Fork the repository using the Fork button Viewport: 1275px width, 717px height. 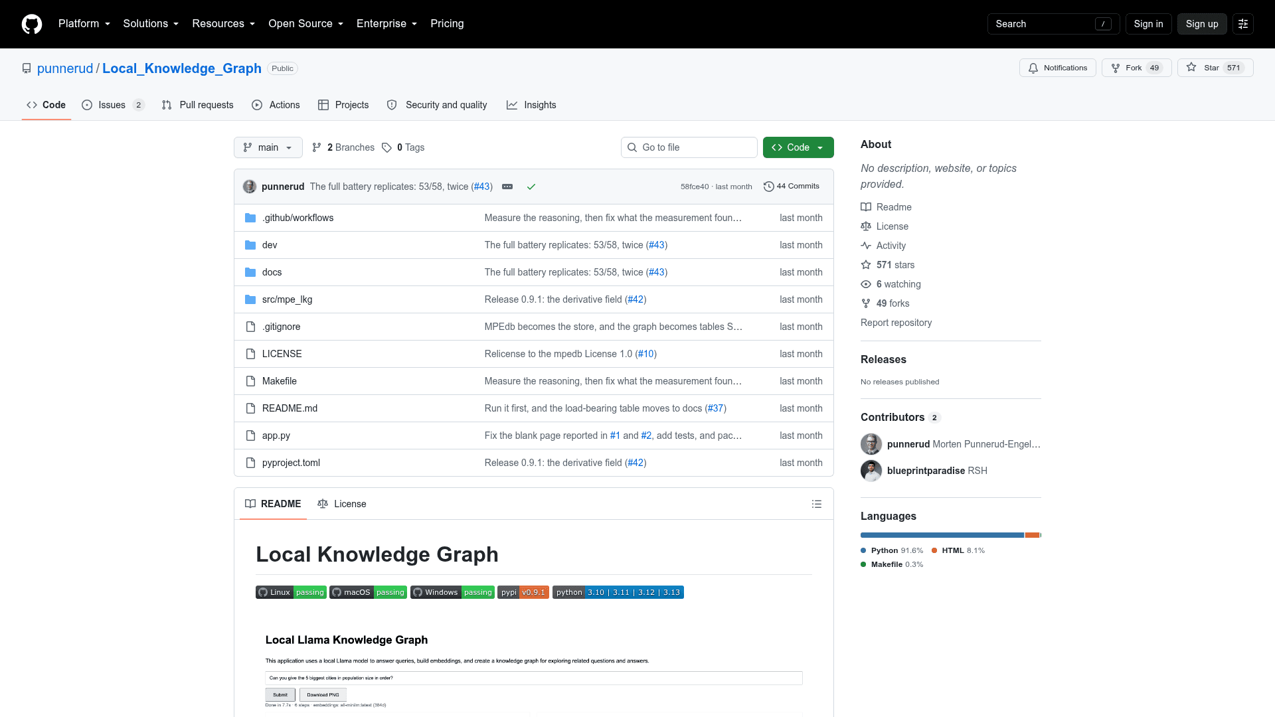pyautogui.click(x=1136, y=68)
